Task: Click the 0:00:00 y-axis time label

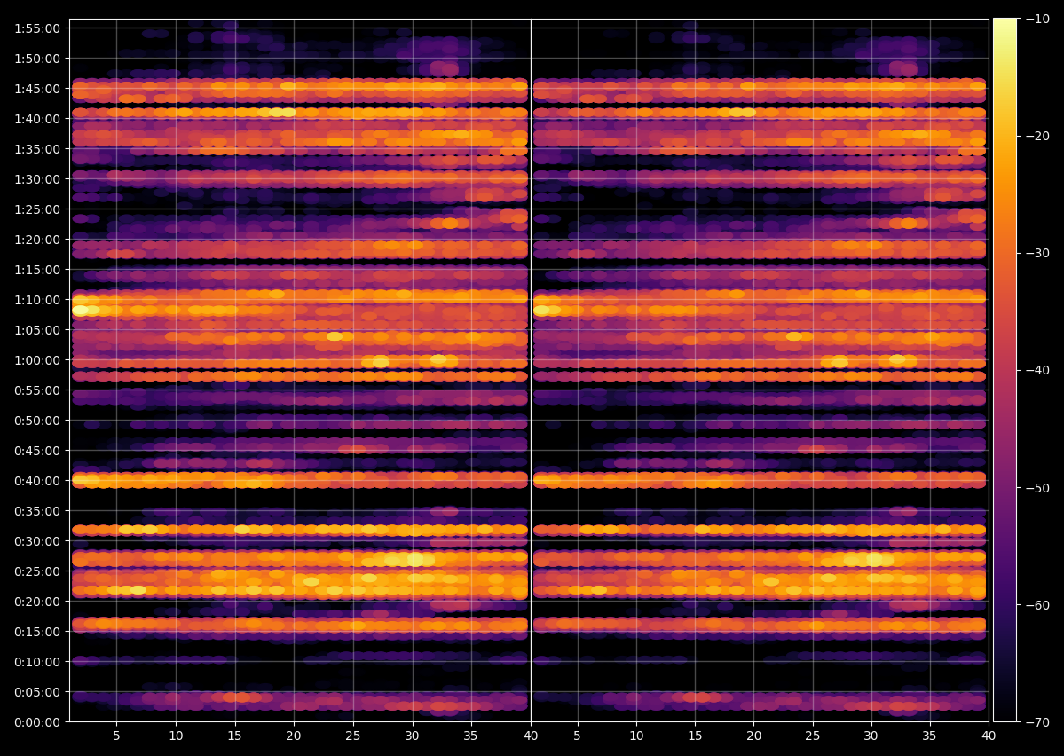Action: pos(37,723)
